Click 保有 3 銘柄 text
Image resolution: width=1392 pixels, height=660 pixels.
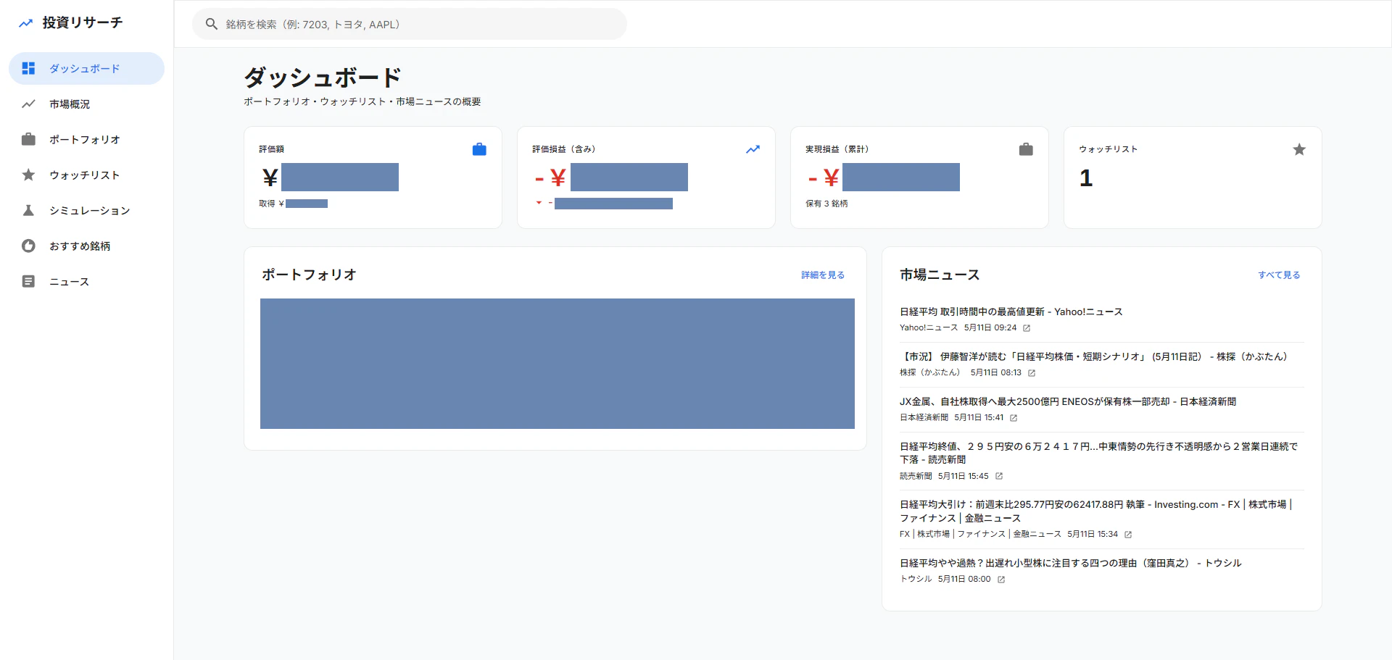pyautogui.click(x=826, y=204)
